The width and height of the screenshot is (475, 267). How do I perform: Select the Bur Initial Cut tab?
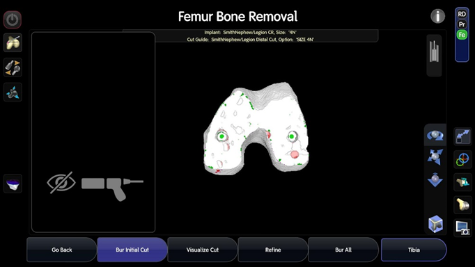(x=132, y=250)
